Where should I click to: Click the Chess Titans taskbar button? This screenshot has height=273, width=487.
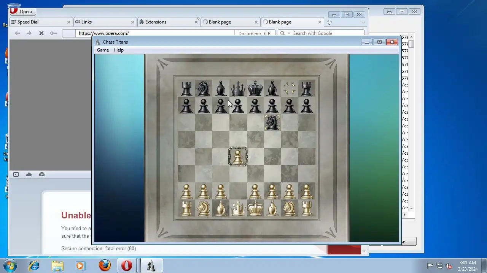(151, 265)
